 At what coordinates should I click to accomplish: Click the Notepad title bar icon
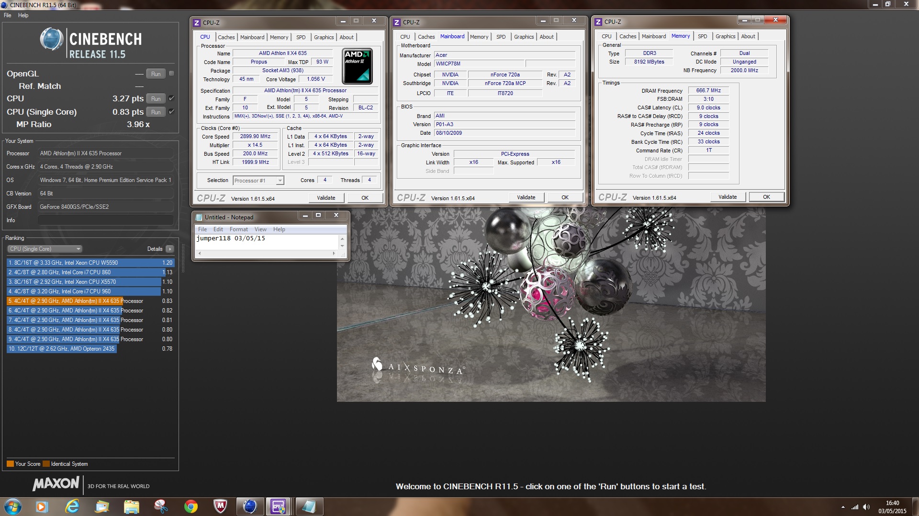tap(199, 217)
